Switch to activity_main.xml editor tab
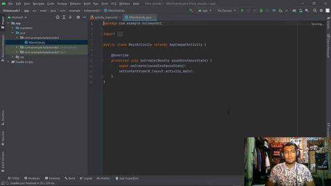Viewport: 331px width, 186px height. tap(106, 18)
